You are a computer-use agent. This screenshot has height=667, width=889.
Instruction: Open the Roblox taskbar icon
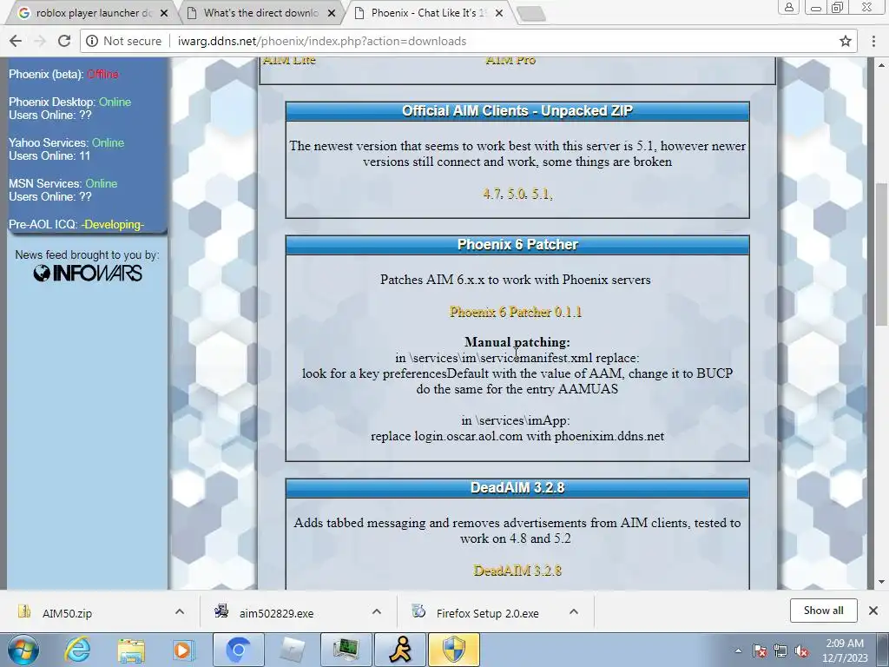click(292, 650)
